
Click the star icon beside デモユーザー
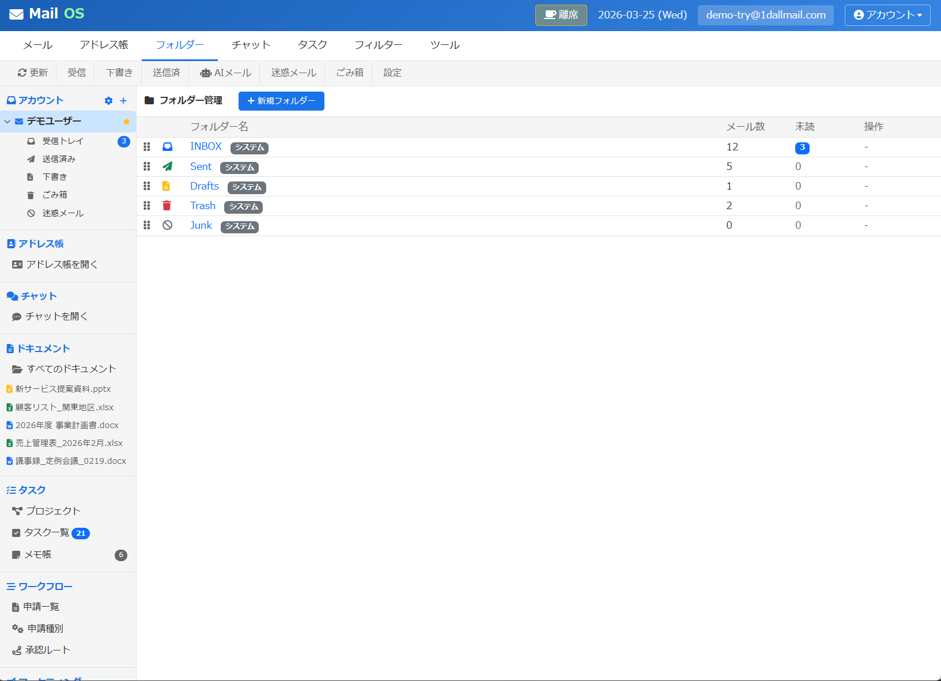tap(126, 122)
